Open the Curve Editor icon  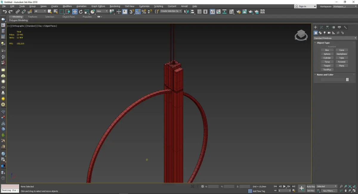[218, 12]
